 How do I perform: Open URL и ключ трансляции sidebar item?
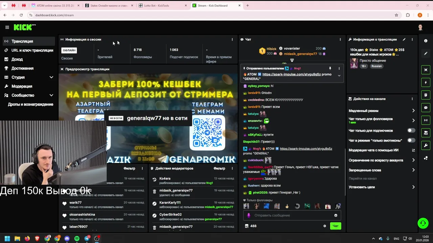pyautogui.click(x=29, y=50)
